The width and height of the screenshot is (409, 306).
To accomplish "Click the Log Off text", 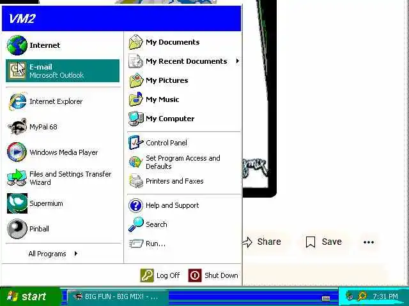I will (x=168, y=275).
